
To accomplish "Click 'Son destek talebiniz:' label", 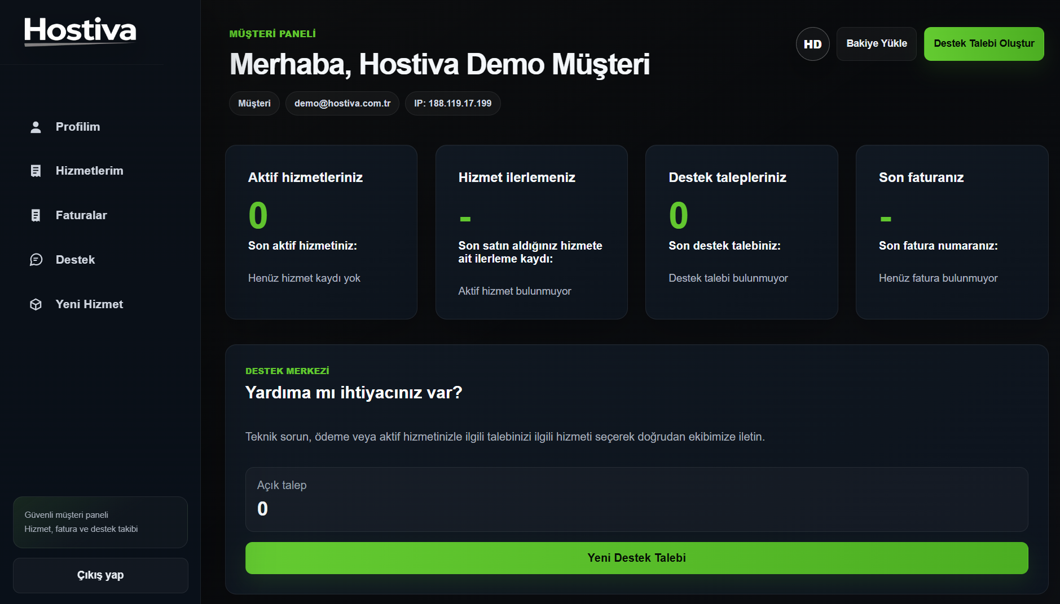I will 724,246.
